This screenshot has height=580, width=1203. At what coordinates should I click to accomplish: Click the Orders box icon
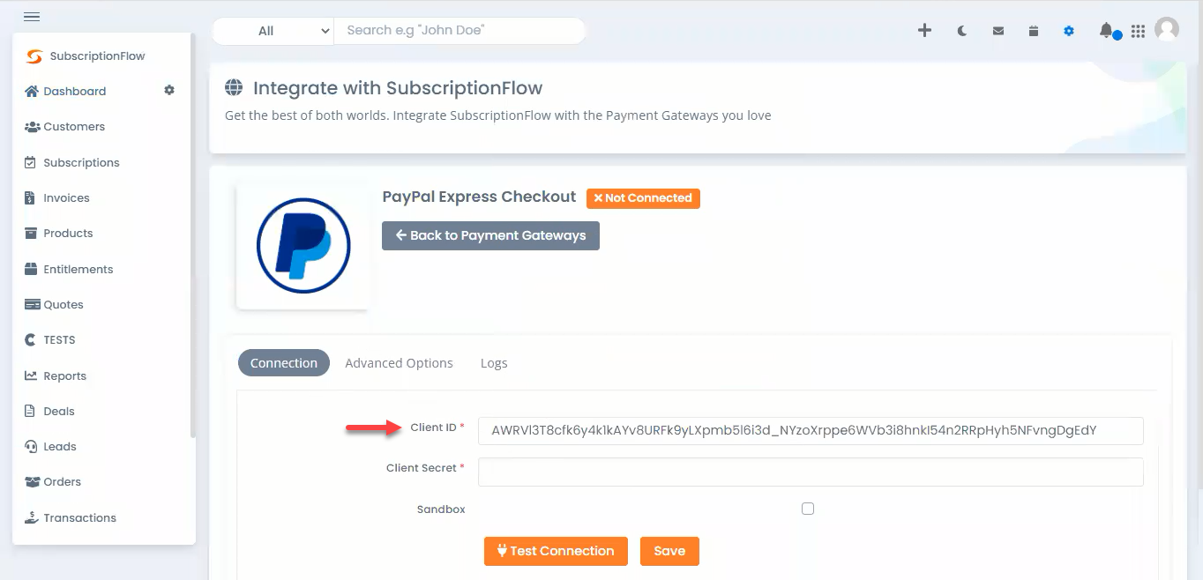32,482
